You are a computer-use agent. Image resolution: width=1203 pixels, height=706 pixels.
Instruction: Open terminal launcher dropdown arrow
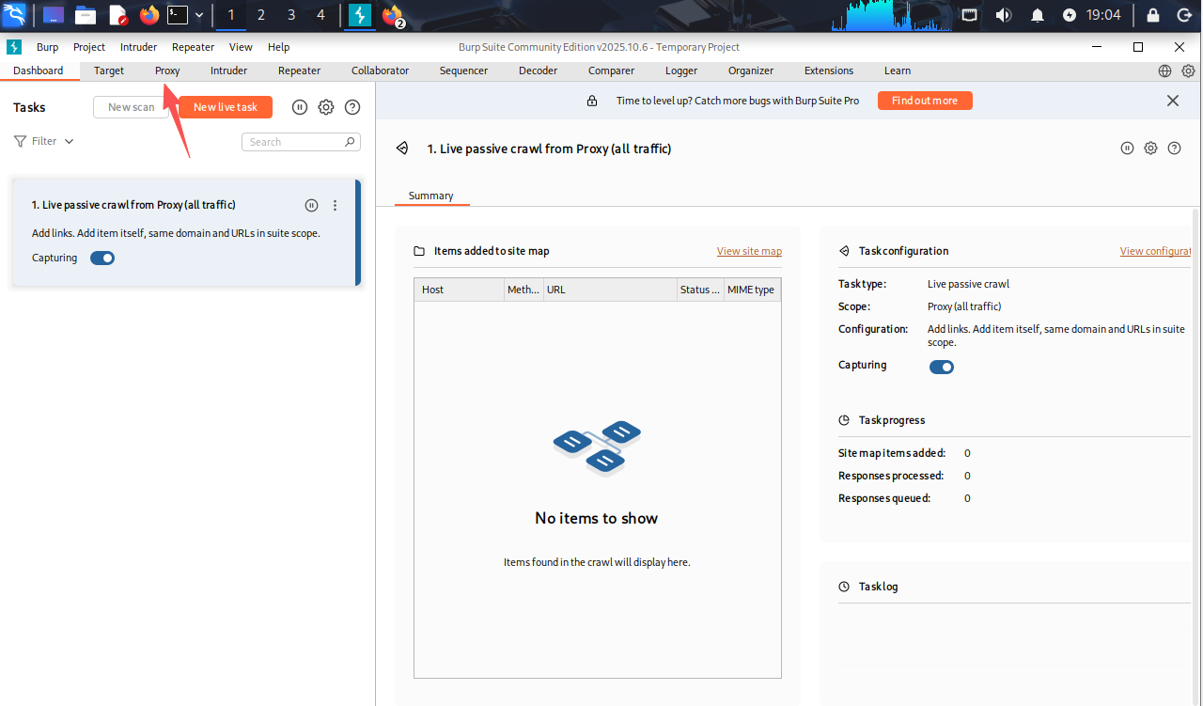[199, 15]
